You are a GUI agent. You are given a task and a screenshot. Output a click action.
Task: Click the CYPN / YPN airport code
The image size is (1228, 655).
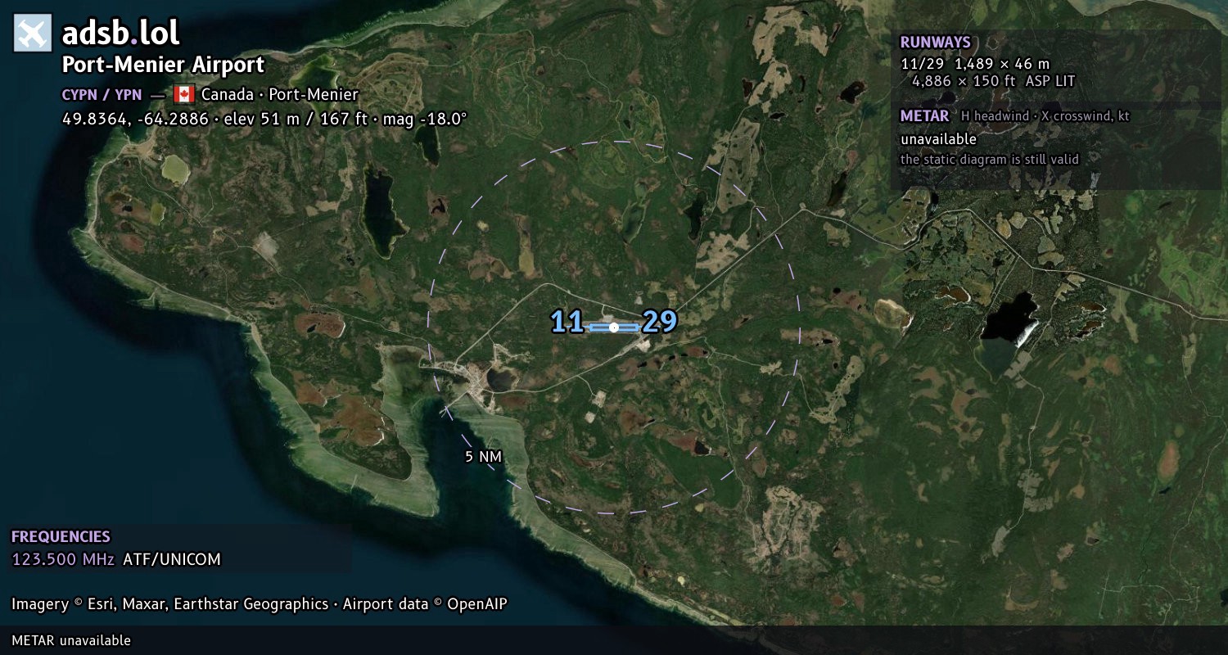tap(102, 95)
